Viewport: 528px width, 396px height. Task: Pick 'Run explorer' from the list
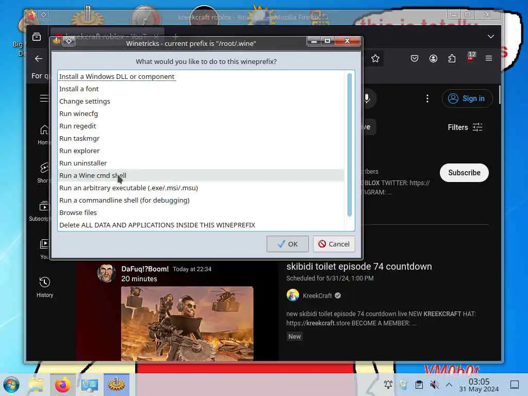(201, 151)
